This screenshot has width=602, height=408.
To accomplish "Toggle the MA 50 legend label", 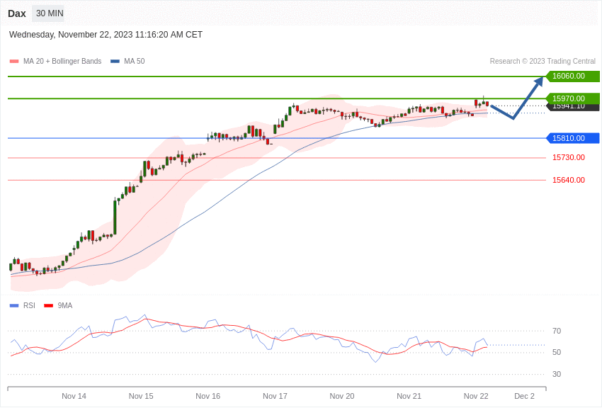I will [x=135, y=62].
